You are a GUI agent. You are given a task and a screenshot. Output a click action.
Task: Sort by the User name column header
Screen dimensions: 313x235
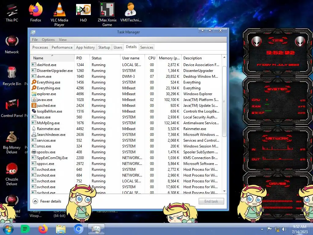click(x=133, y=58)
